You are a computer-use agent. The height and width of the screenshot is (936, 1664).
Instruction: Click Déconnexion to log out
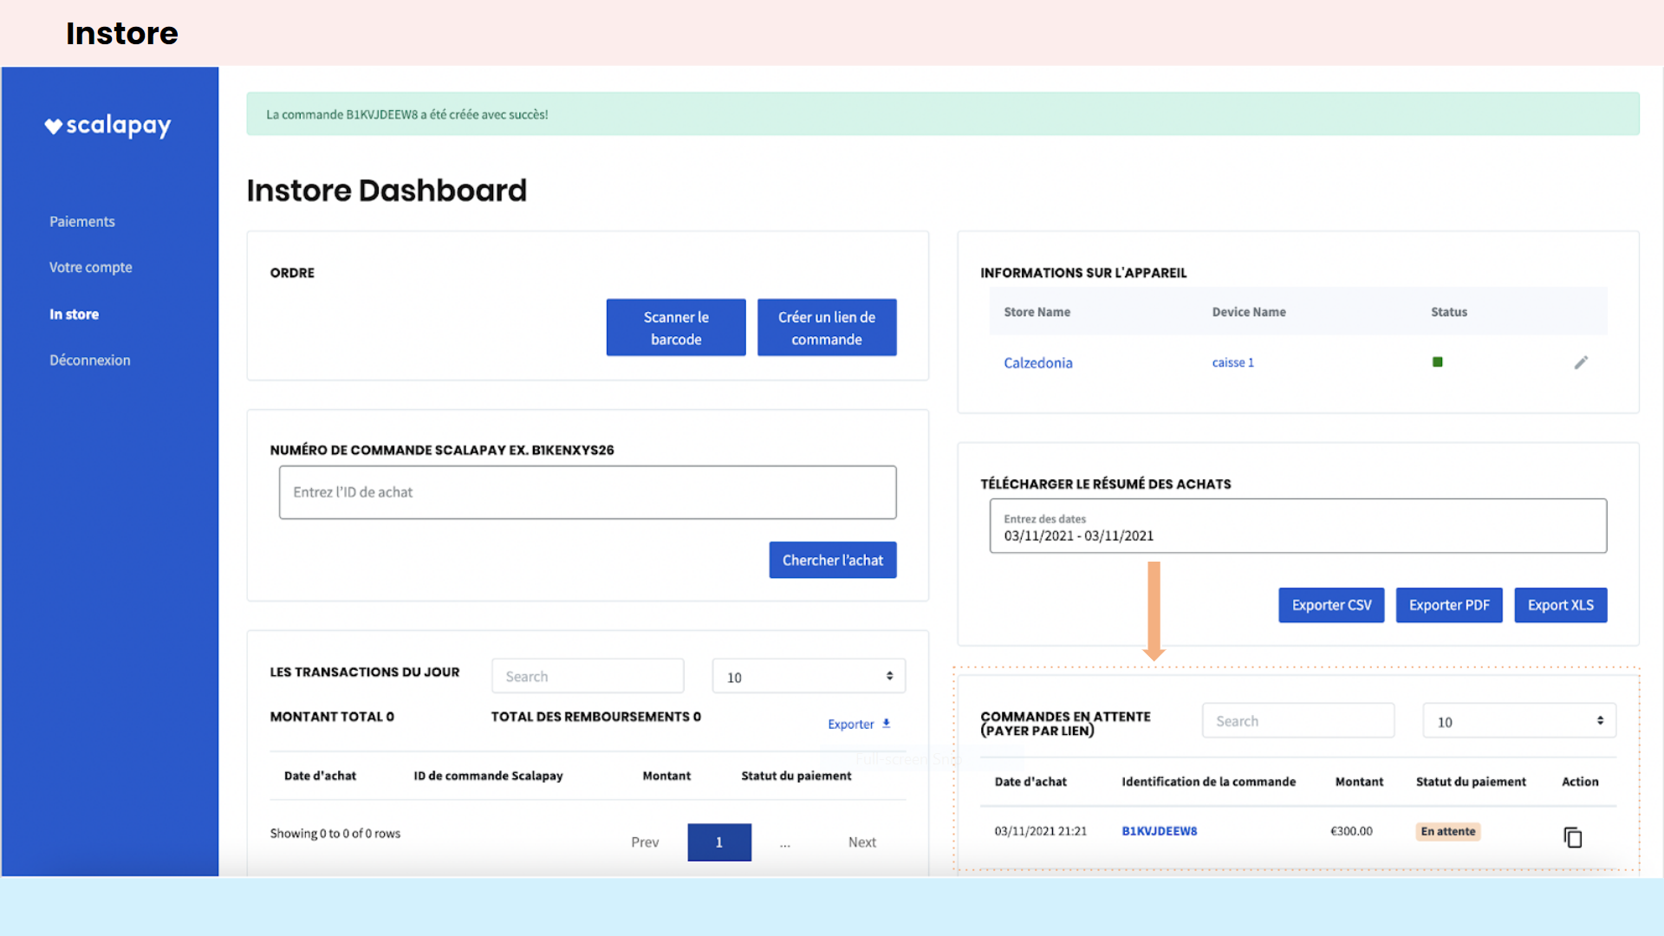click(x=89, y=361)
